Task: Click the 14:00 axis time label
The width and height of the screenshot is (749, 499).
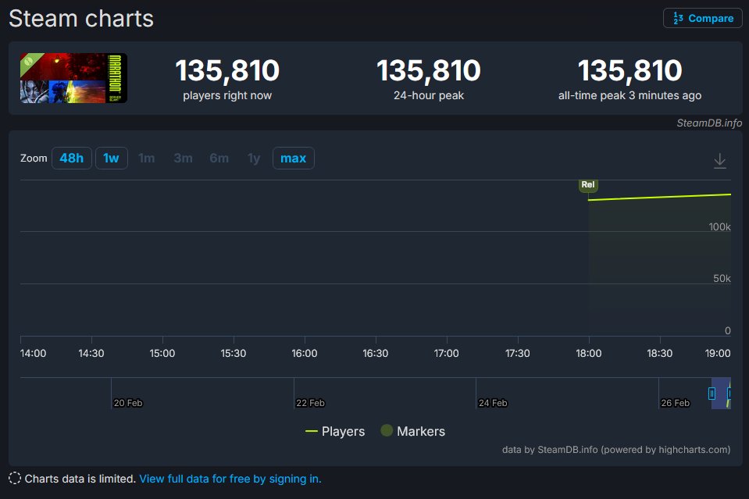Action: [x=33, y=353]
